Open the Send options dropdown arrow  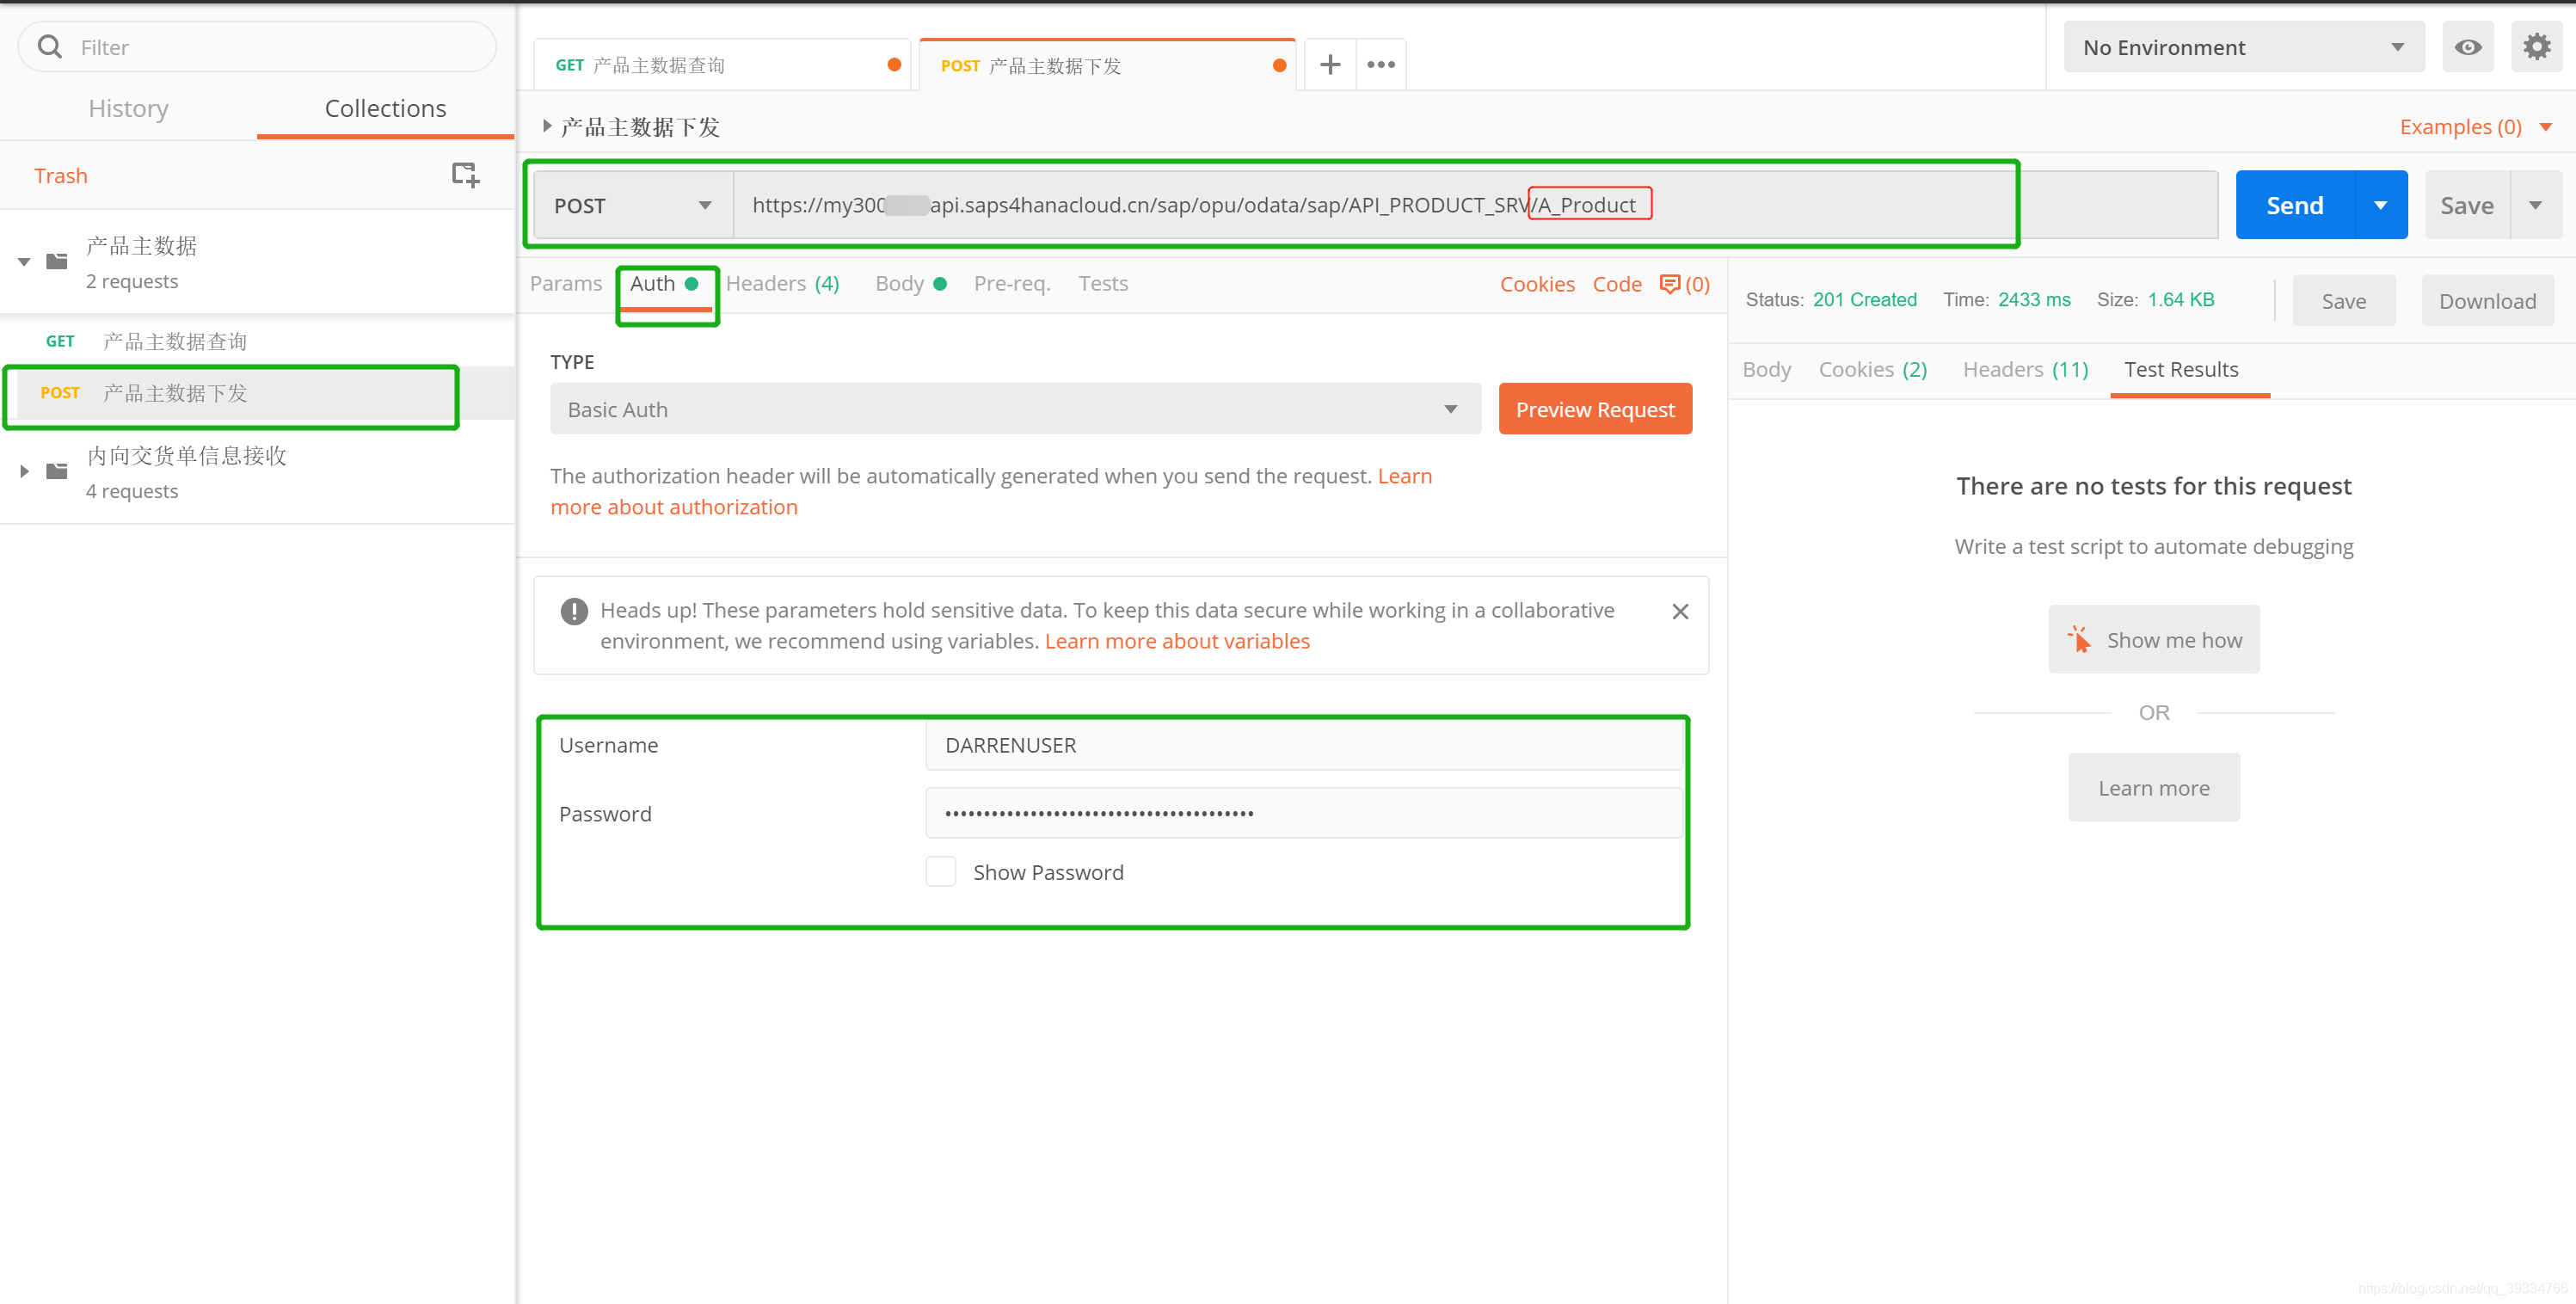pos(2381,205)
